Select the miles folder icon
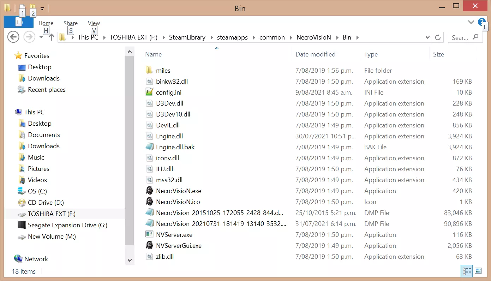 (149, 70)
